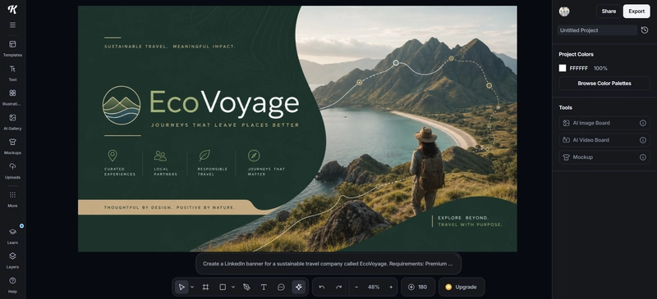Toggle the AI sparkle tool

pyautogui.click(x=299, y=287)
